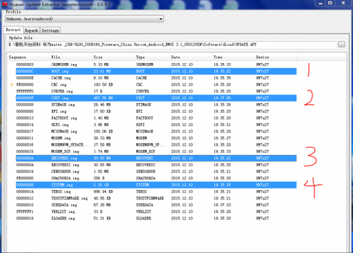This screenshot has height=253, width=353.
Task: Select the SHA256RSA.img file row
Action: (156, 178)
